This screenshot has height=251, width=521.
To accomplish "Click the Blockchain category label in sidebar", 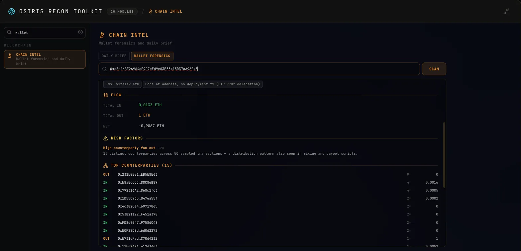I will pyautogui.click(x=18, y=45).
